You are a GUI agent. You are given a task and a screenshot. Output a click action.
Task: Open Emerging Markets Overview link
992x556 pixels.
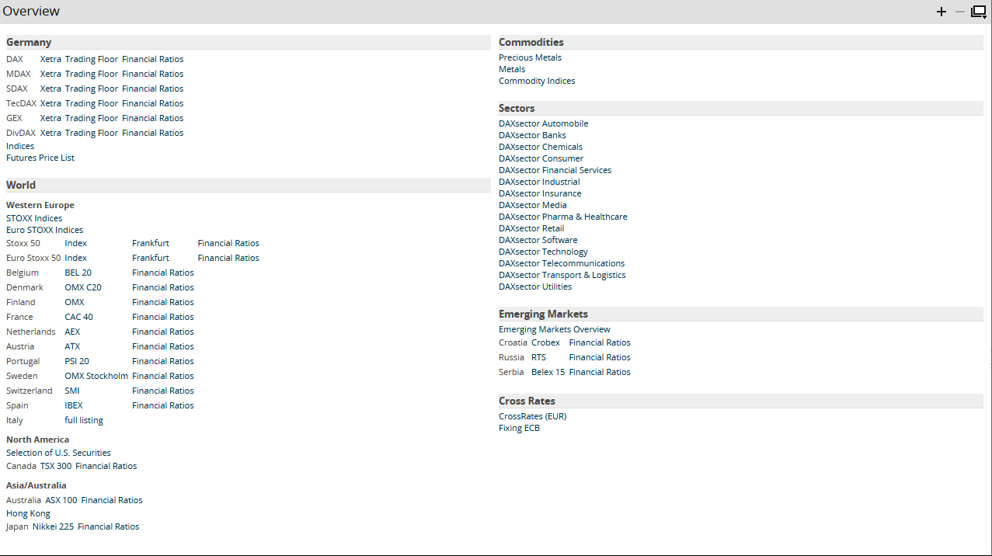pyautogui.click(x=554, y=329)
